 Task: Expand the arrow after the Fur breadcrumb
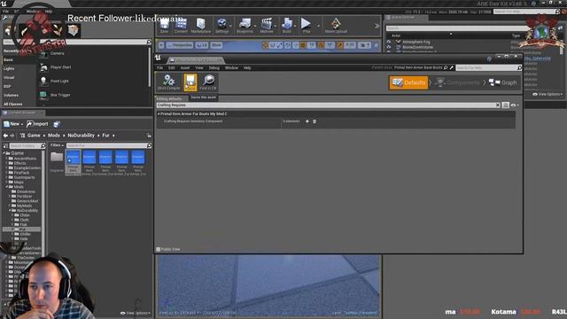tap(113, 136)
